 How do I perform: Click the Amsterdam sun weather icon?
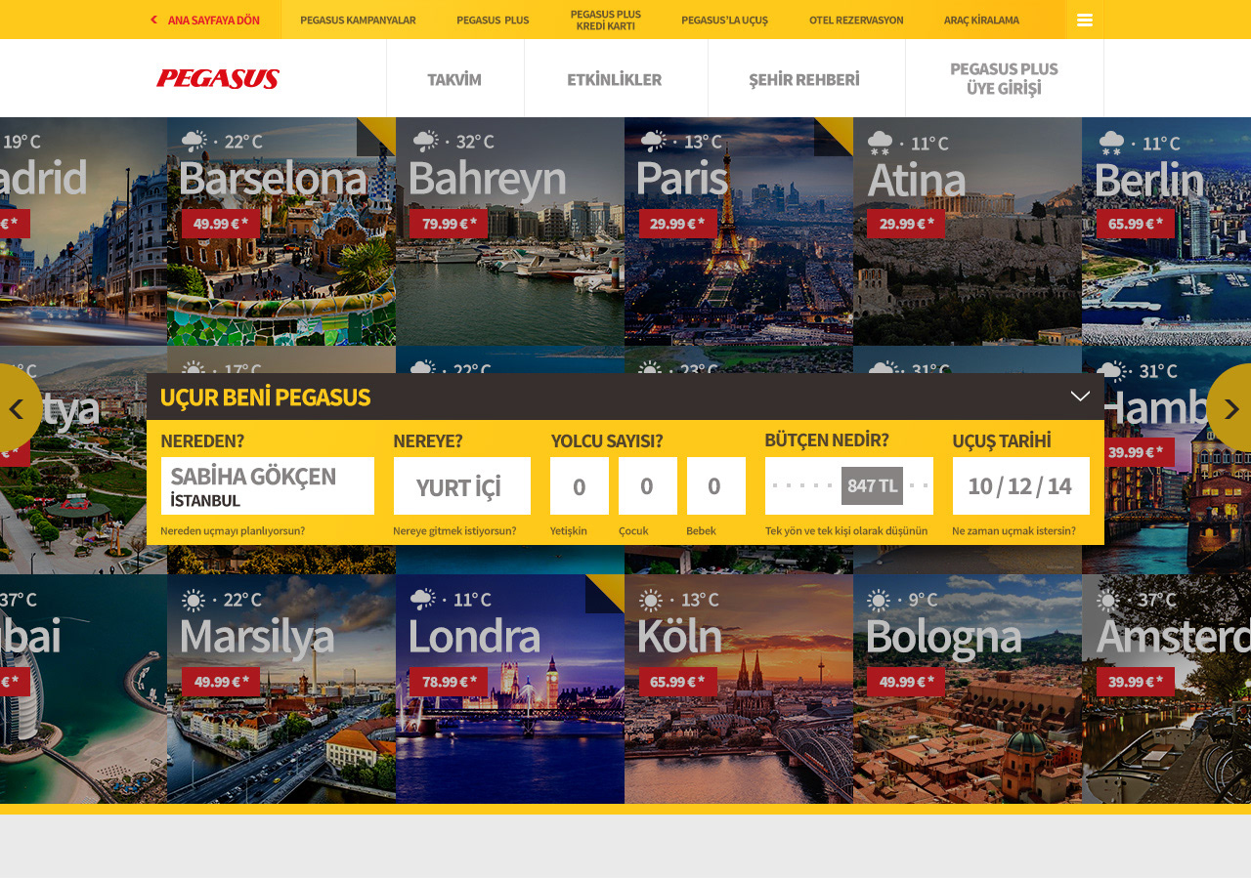click(x=1108, y=601)
